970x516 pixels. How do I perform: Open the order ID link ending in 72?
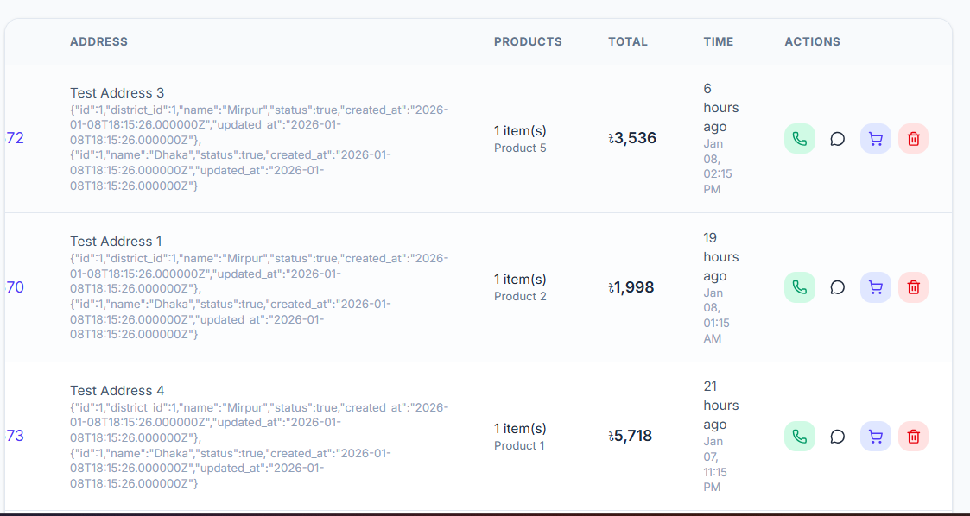point(15,138)
